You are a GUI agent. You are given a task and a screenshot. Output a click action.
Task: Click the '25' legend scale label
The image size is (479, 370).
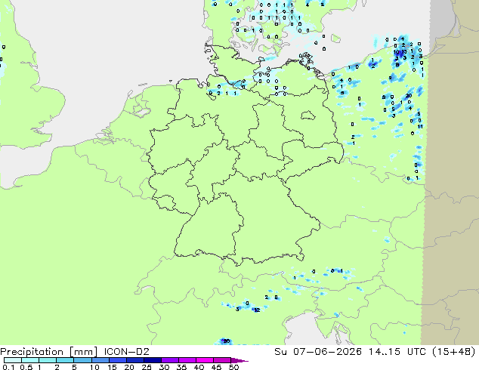[x=147, y=367]
